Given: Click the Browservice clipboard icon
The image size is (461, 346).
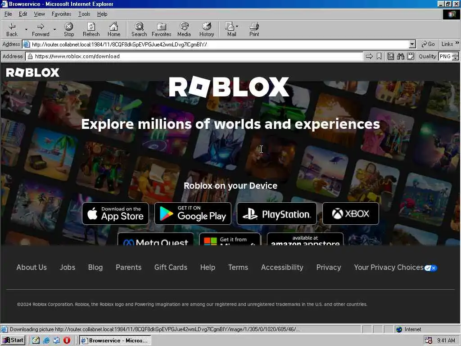Looking at the screenshot, I should [411, 56].
